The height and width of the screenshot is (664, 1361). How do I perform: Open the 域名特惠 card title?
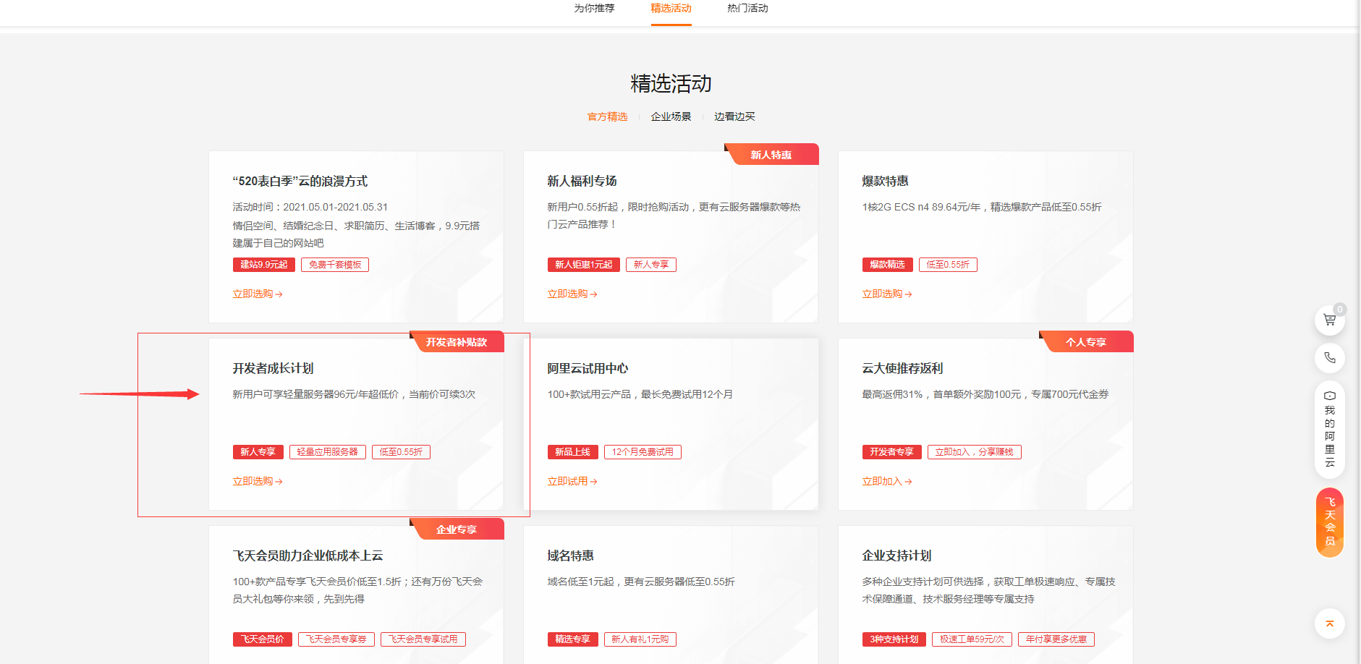click(x=570, y=556)
